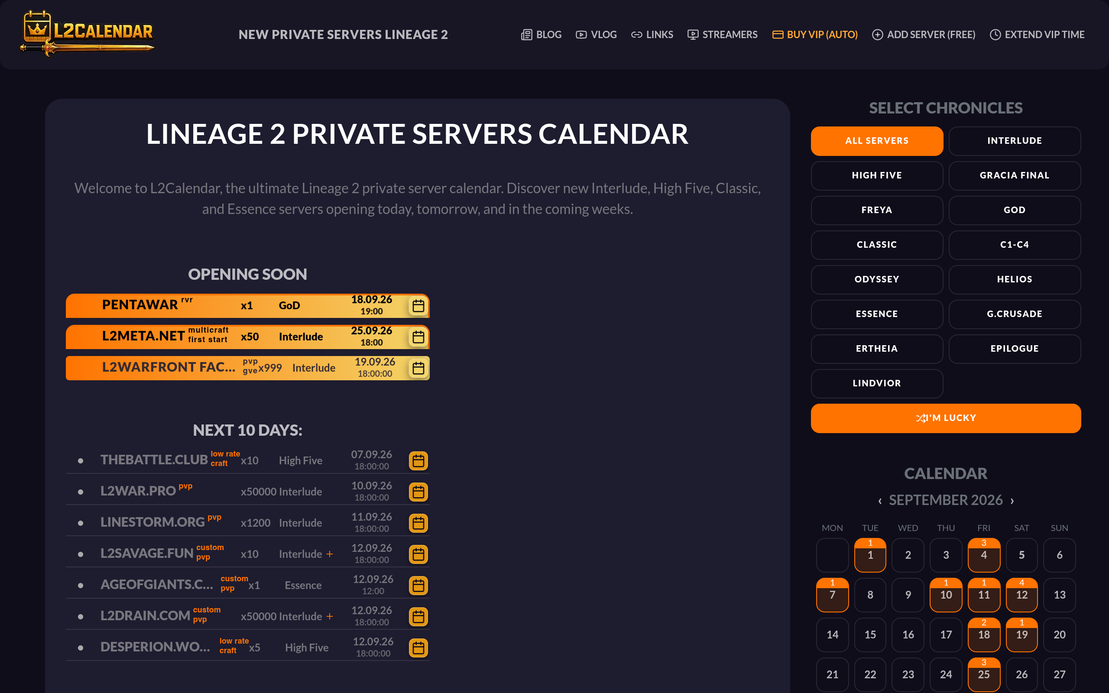Click the Add Server plus-circle icon

877,34
